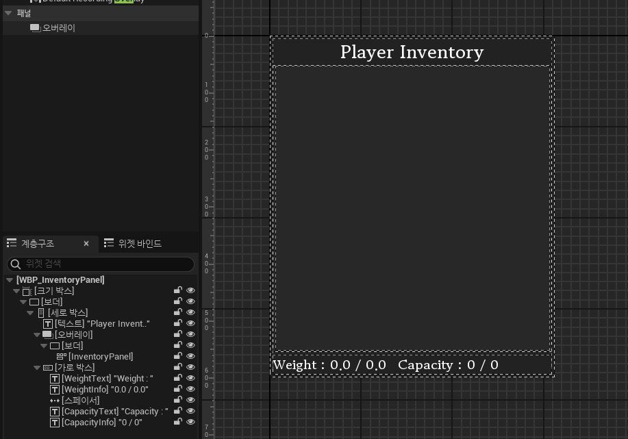
Task: Click the text icon of WeightText row
Action: point(55,379)
